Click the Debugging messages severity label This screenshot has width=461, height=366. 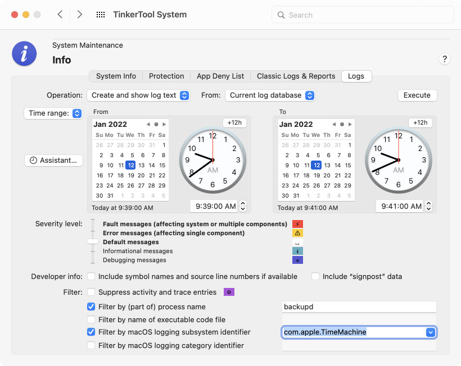click(134, 260)
